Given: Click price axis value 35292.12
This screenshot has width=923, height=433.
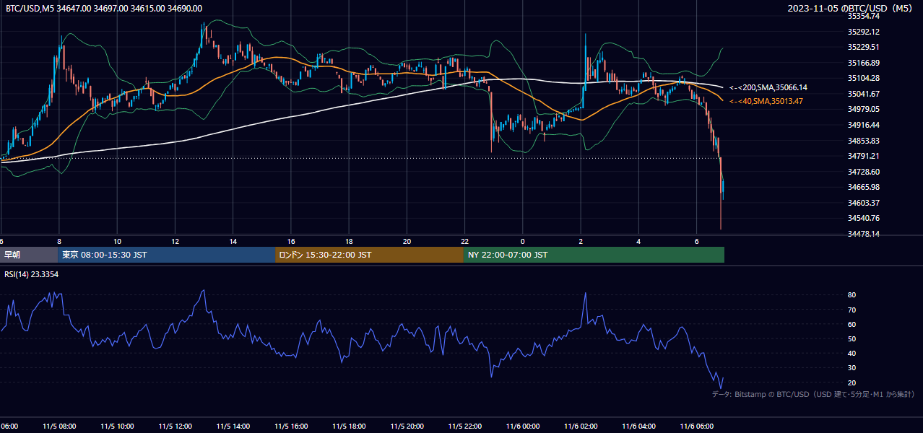Looking at the screenshot, I should [863, 32].
